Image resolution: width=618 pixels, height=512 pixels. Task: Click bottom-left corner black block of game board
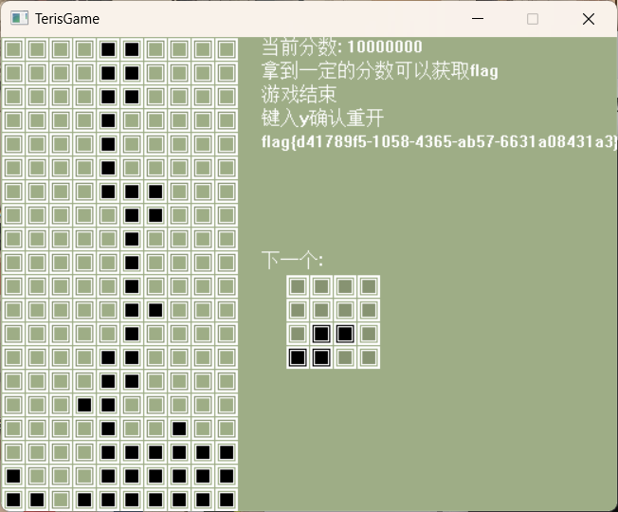pos(13,499)
